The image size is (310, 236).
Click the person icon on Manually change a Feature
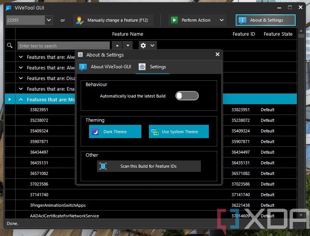80,20
